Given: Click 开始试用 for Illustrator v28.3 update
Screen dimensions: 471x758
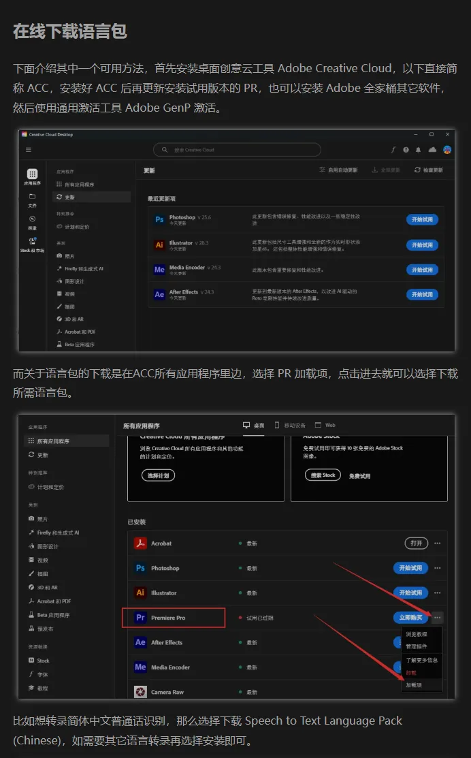Looking at the screenshot, I should [x=422, y=245].
